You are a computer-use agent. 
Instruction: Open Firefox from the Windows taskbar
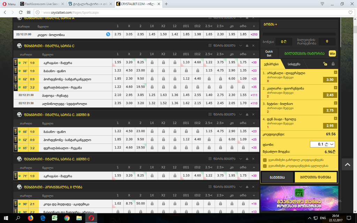[30, 218]
